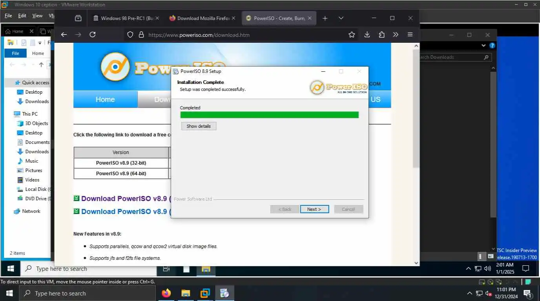Open a new Firefox tab
Image resolution: width=540 pixels, height=301 pixels.
click(x=325, y=18)
